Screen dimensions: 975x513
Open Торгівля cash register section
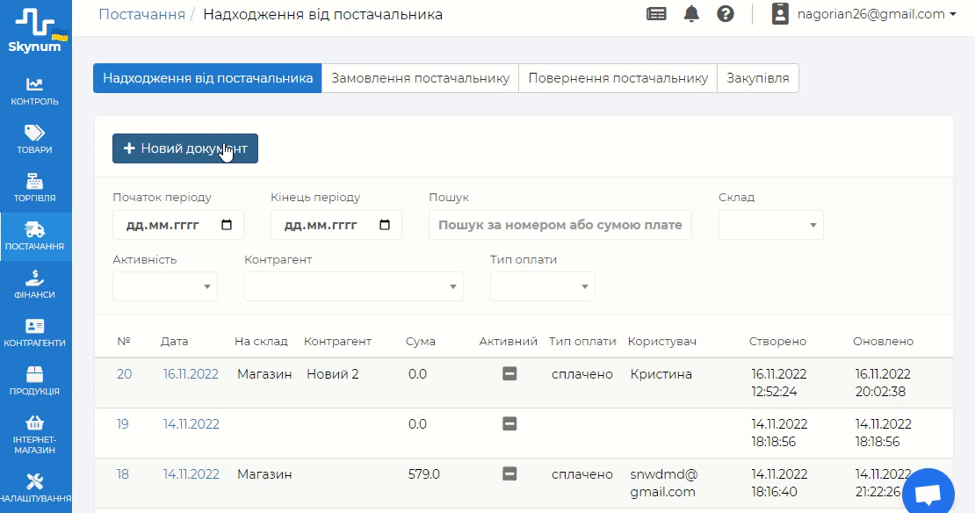[x=35, y=187]
